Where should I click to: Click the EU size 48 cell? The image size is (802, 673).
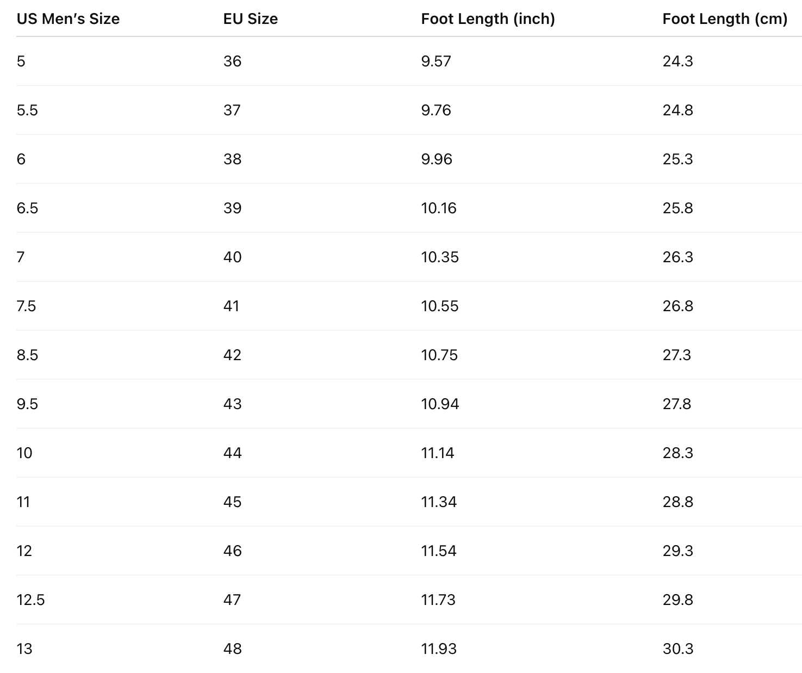[232, 649]
